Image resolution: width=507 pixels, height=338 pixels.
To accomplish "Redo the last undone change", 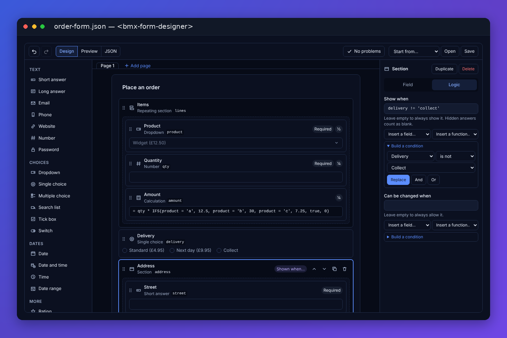I will pos(46,51).
